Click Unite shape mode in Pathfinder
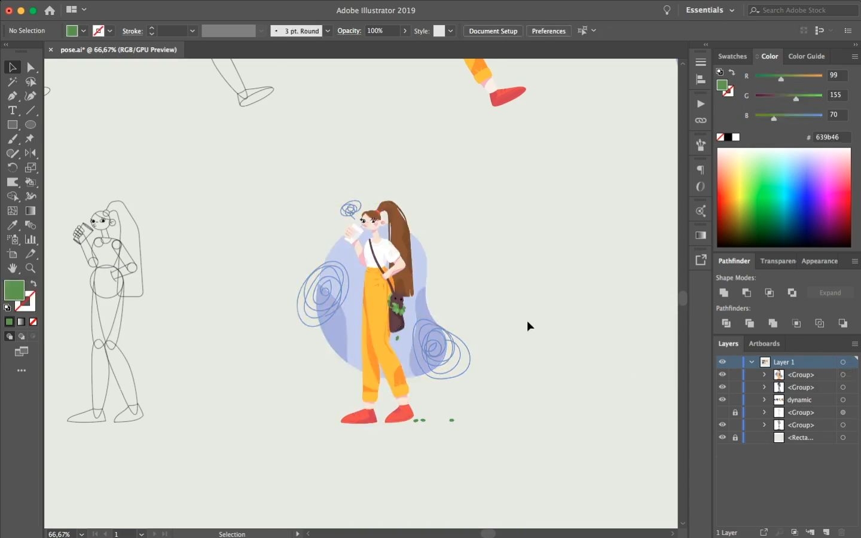The width and height of the screenshot is (861, 538). [723, 292]
